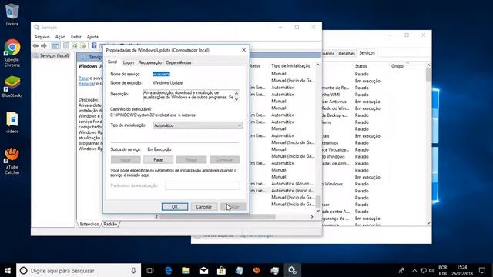Screen dimensions: 493x277
Task: Click the Services list horizontal scrollbar
Action: [218, 217]
